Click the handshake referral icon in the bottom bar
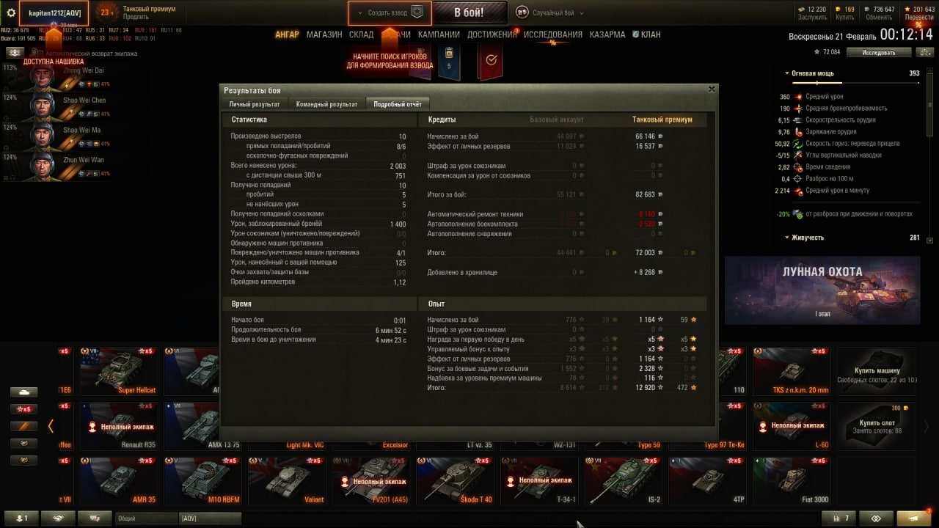Screen dimensions: 939x528 59,518
